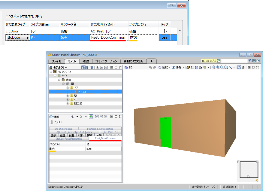Open the 識別 tab in 情報 panel
The image size is (263, 191).
tap(53, 135)
